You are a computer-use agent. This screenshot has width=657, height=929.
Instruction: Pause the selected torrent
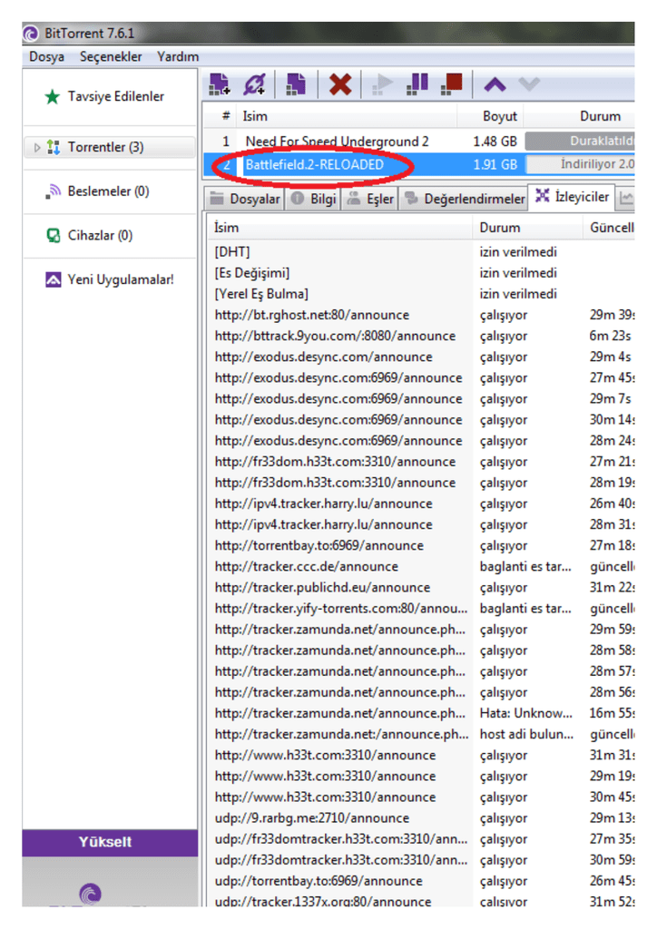click(417, 84)
